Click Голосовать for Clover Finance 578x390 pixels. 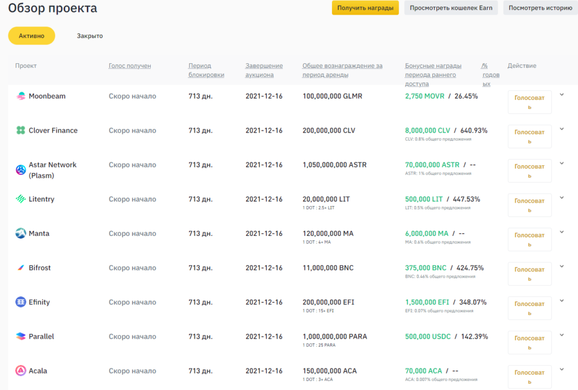click(529, 136)
